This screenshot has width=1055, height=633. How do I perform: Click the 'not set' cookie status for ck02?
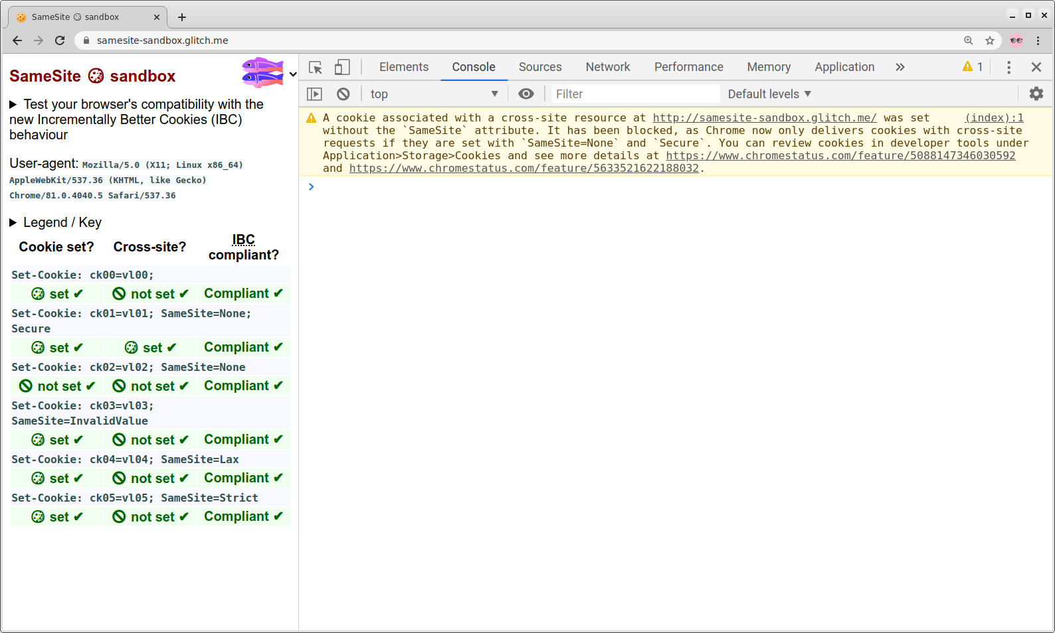click(x=57, y=386)
